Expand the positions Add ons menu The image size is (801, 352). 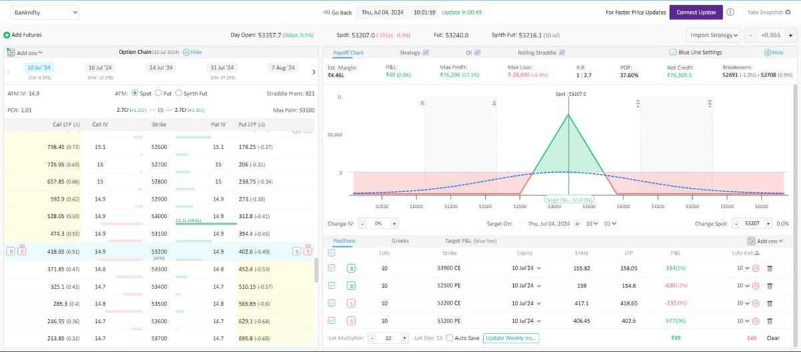tap(765, 241)
